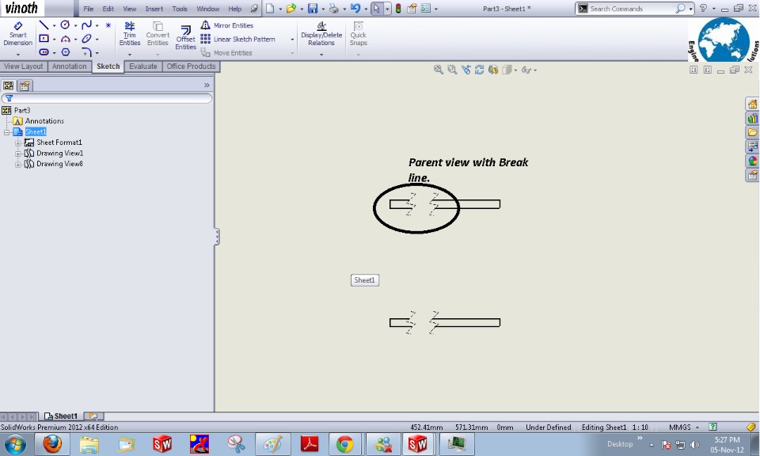Click the Zoom to Fit icon
This screenshot has height=456, width=760.
pyautogui.click(x=438, y=70)
